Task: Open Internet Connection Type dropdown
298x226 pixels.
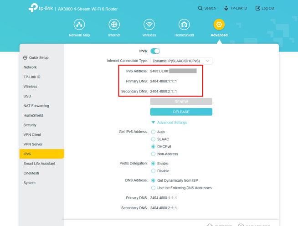Action: tap(181, 61)
